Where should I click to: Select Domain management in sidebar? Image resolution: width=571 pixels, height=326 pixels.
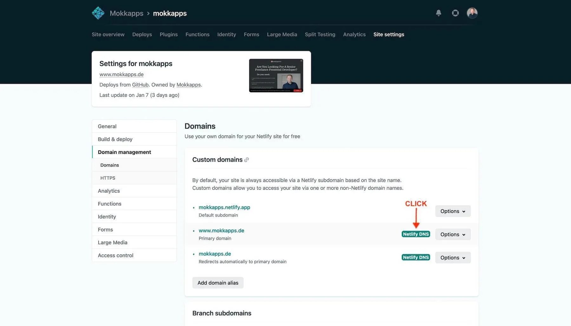(134, 152)
